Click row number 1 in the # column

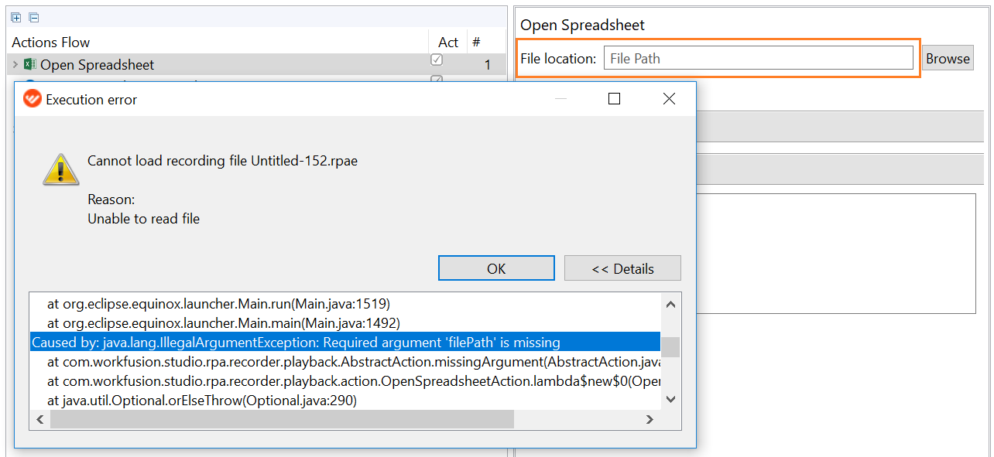click(x=488, y=65)
